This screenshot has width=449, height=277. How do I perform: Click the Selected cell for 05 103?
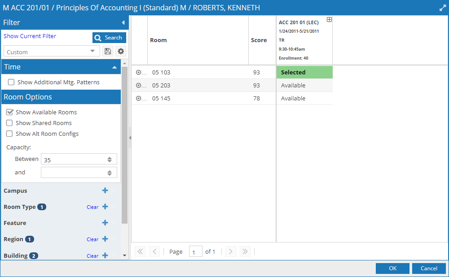coord(304,72)
